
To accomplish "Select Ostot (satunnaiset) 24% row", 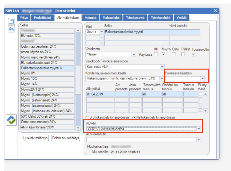I will point(47,122).
